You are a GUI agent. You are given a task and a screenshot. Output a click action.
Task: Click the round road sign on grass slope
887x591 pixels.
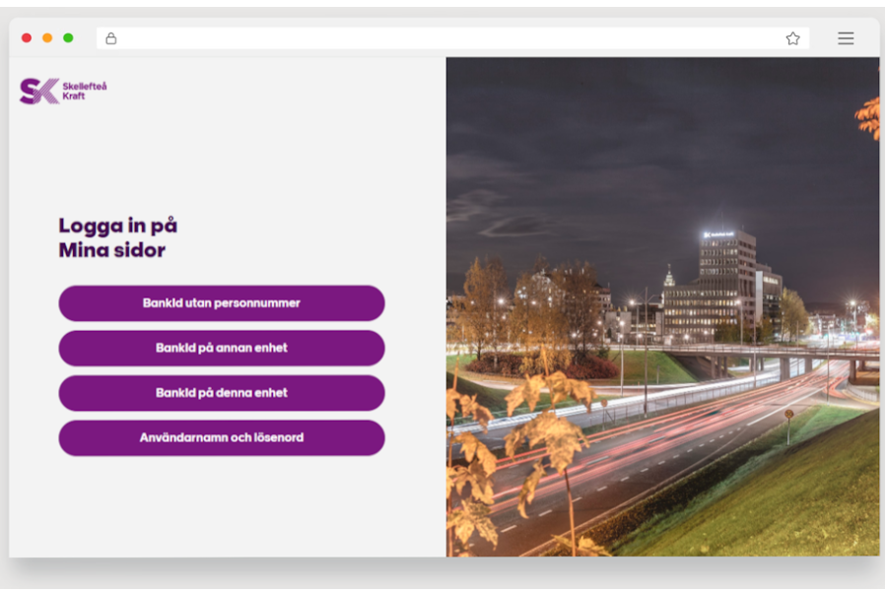pyautogui.click(x=788, y=416)
